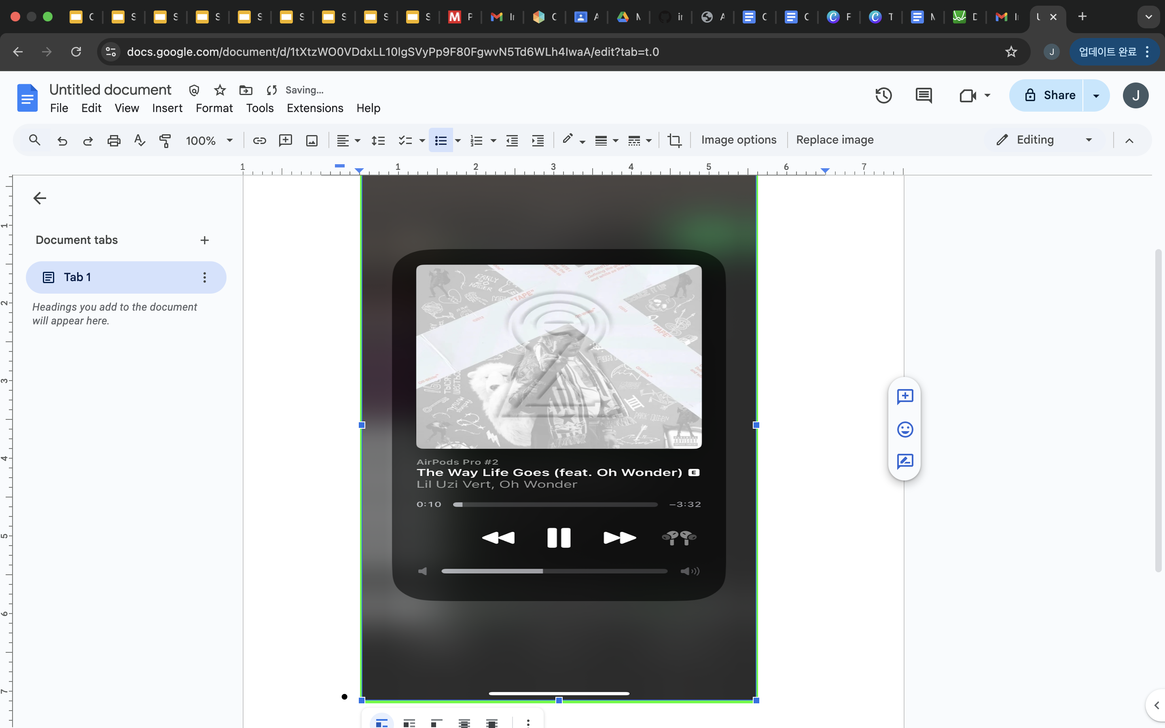Screen dimensions: 1165x728
Task: Open version history clock icon
Action: click(x=883, y=95)
